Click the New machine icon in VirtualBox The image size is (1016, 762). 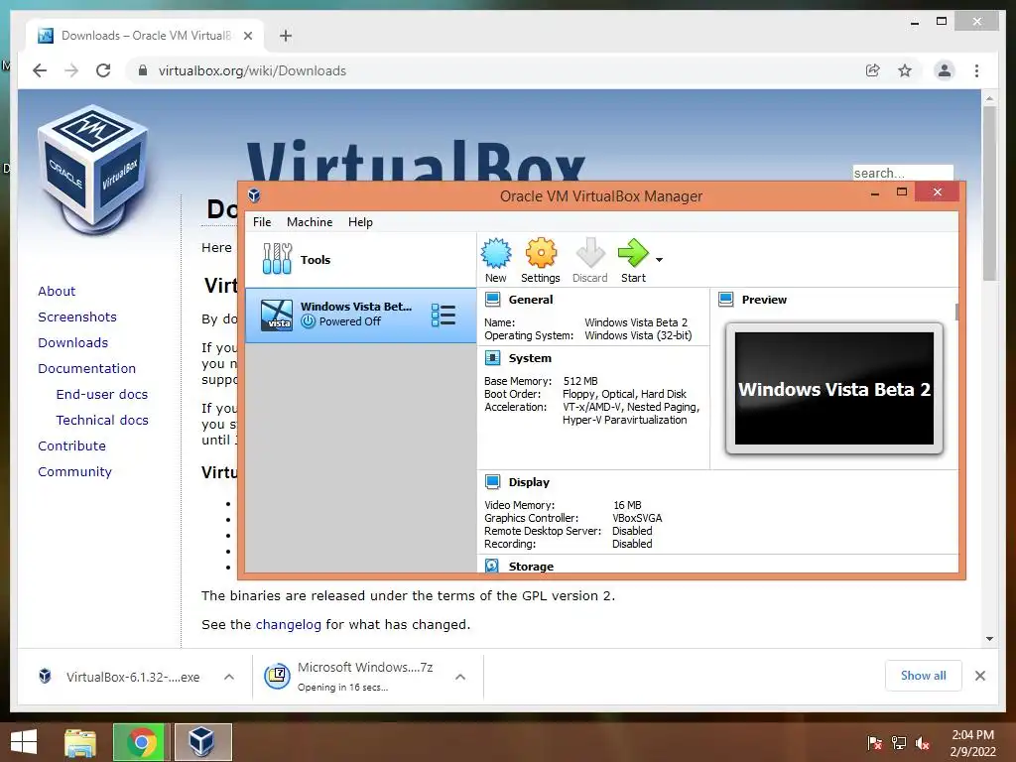coord(496,253)
